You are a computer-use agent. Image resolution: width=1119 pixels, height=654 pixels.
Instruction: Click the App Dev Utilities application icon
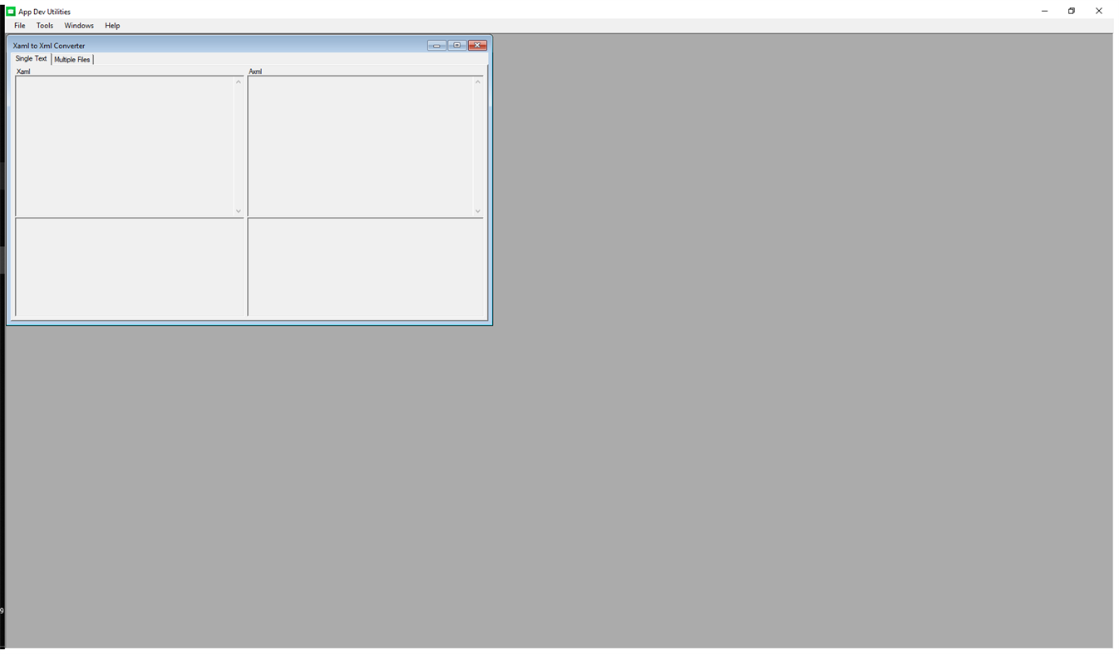point(8,11)
